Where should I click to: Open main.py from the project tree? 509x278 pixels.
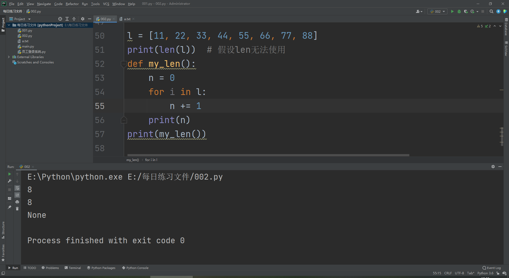[28, 46]
